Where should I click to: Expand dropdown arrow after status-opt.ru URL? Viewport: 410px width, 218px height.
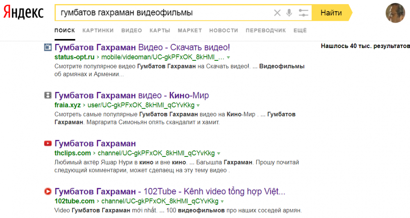click(228, 57)
